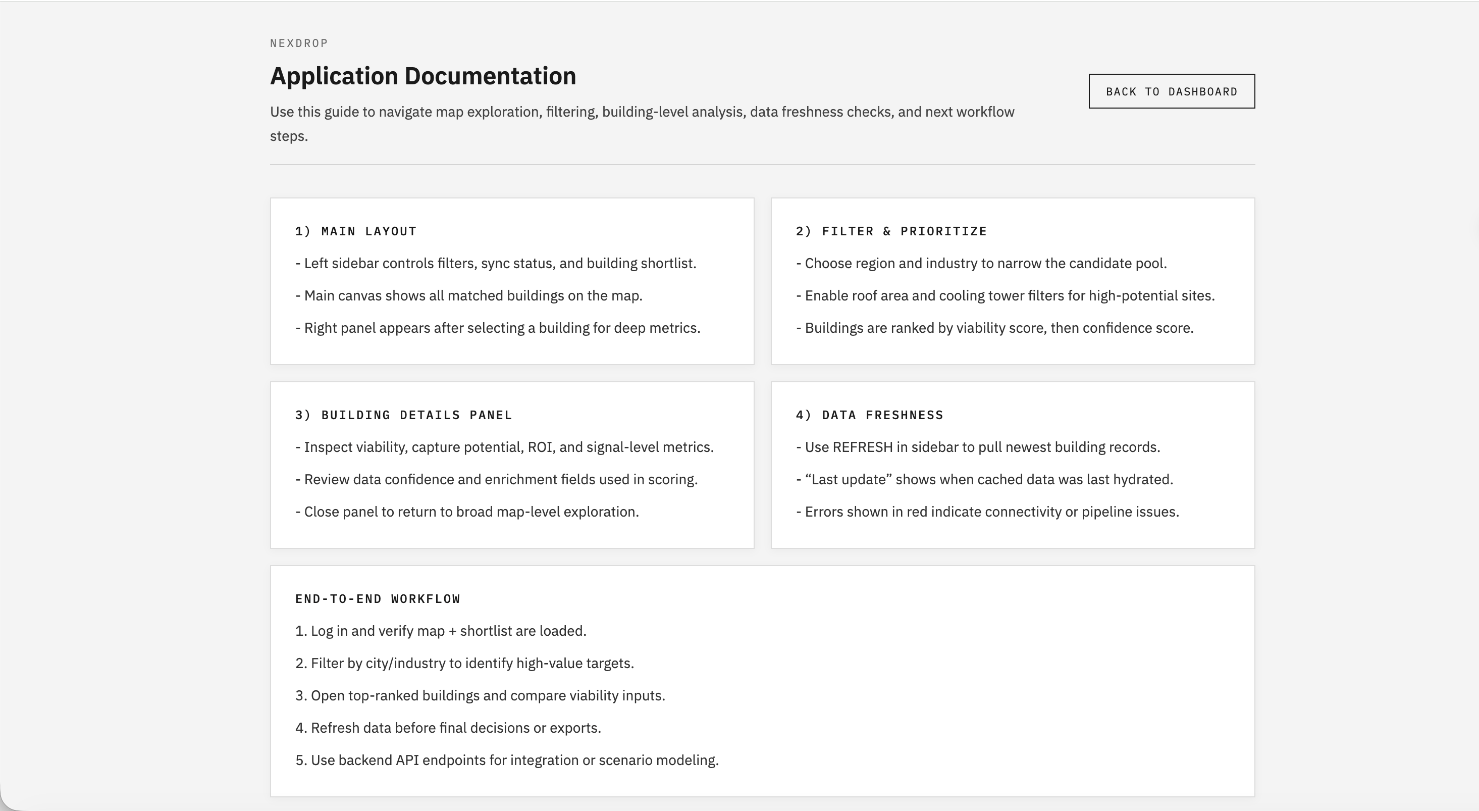Click the right panel deep metrics line
The width and height of the screenshot is (1479, 811).
point(497,328)
